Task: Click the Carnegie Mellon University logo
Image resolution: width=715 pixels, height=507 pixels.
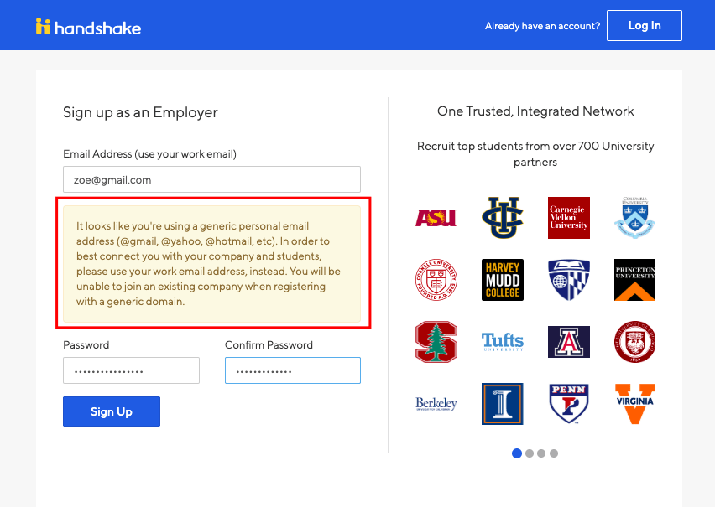Action: pyautogui.click(x=568, y=217)
